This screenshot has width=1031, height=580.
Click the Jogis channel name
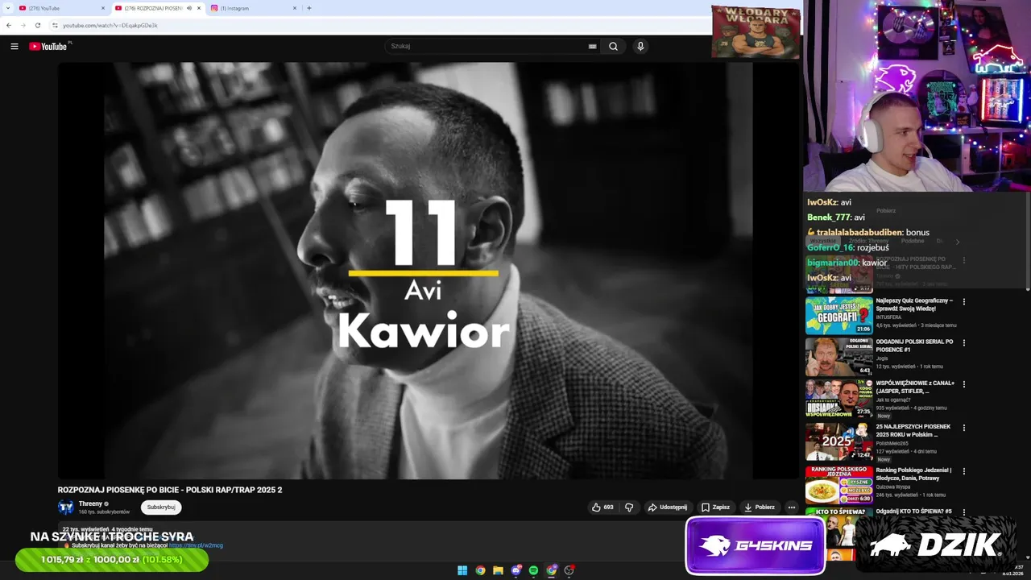point(882,358)
